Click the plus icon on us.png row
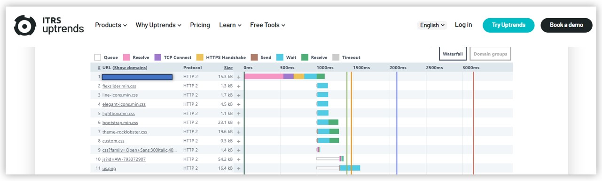The image size is (602, 181). click(239, 168)
